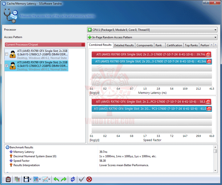Click blue 61.0 speed factor bar
This screenshot has height=185, width=222.
pyautogui.click(x=152, y=109)
